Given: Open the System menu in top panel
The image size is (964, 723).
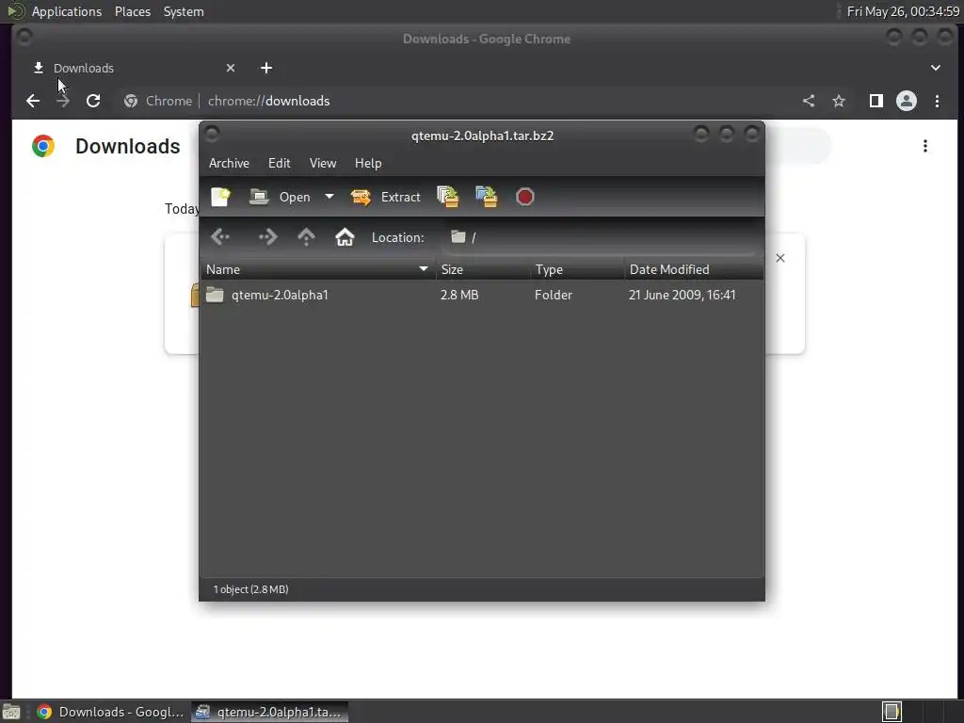Looking at the screenshot, I should tap(184, 11).
